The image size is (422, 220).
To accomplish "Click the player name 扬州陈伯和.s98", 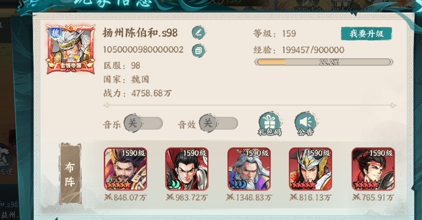I will [140, 33].
